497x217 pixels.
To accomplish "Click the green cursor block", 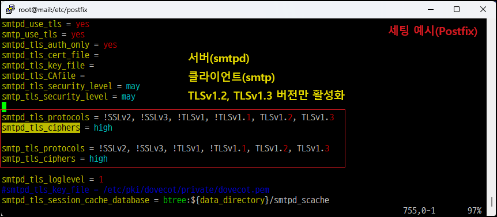I will (x=4, y=106).
